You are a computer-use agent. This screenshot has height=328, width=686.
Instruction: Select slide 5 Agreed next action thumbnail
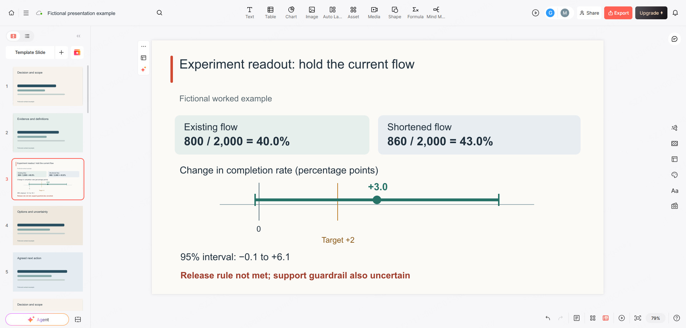coord(48,272)
